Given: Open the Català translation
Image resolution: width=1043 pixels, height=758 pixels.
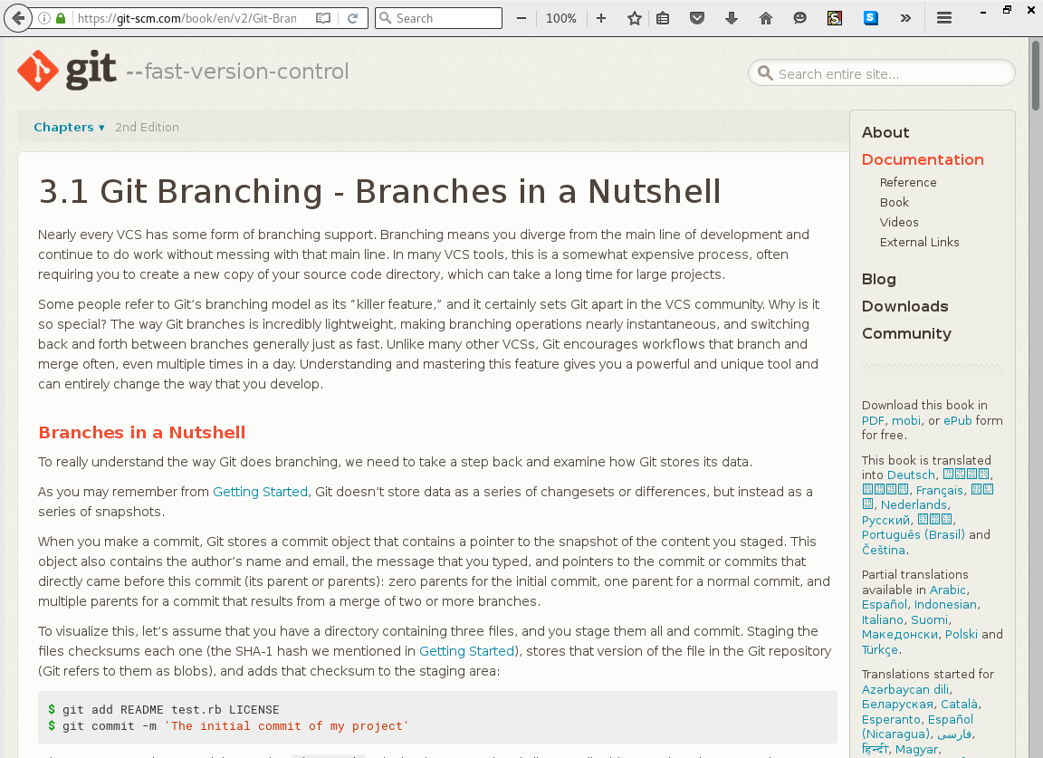Looking at the screenshot, I should (959, 705).
